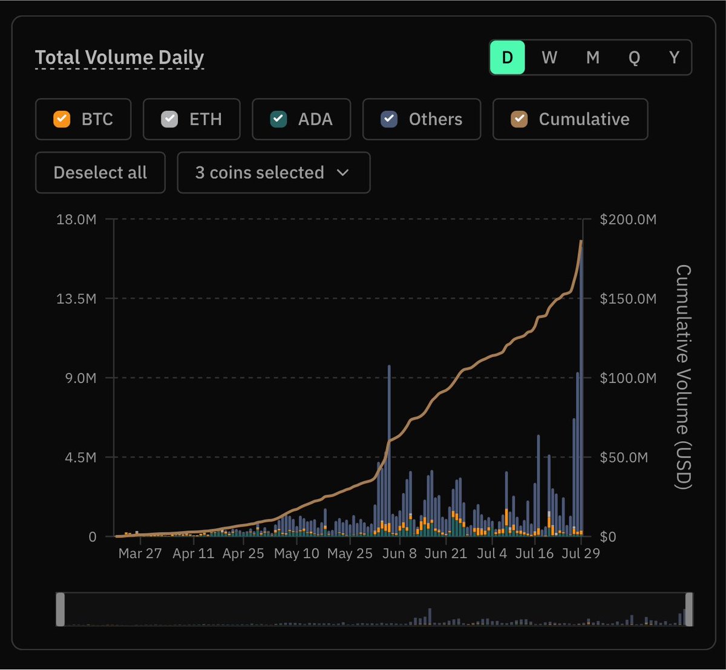Click the Jun 21 x-axis label
Viewport: 726px width, 670px height.
pos(445,553)
